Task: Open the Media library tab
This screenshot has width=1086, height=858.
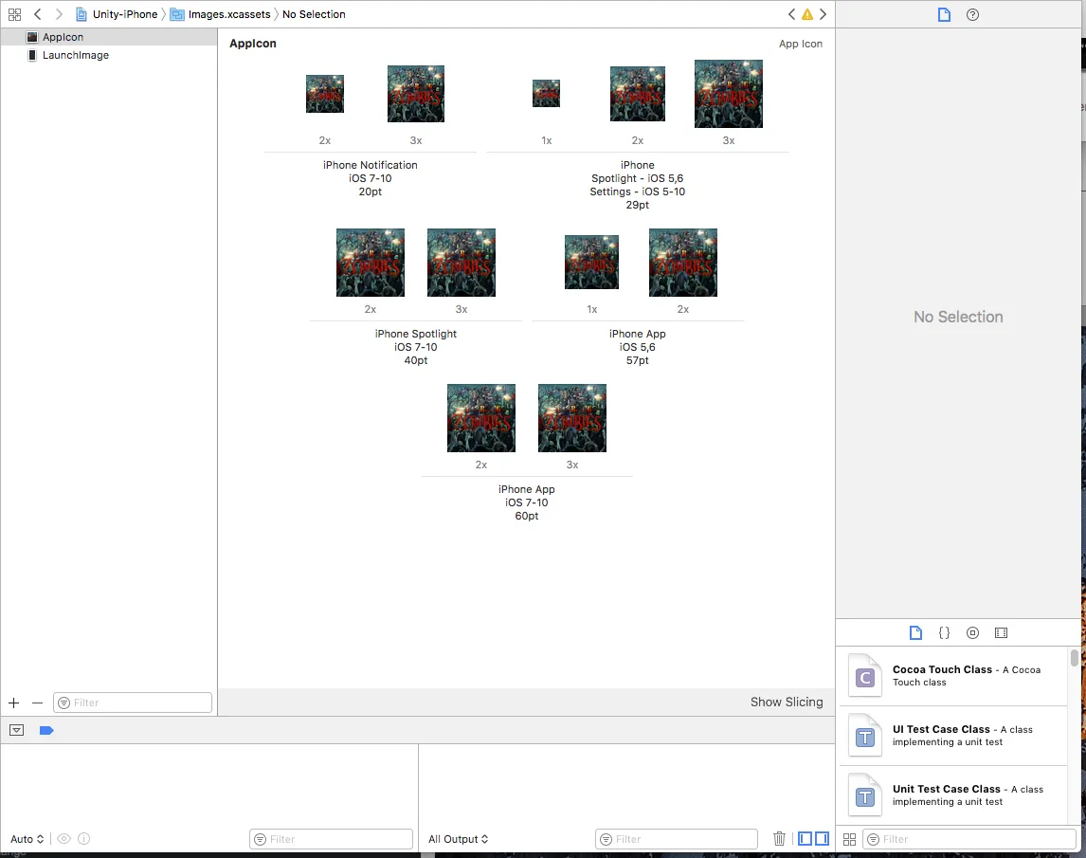Action: 1001,632
